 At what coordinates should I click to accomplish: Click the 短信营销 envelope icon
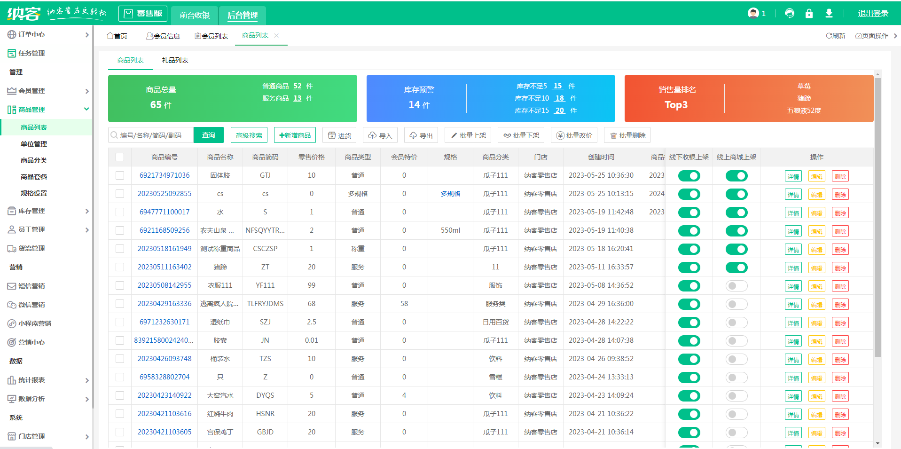[12, 286]
